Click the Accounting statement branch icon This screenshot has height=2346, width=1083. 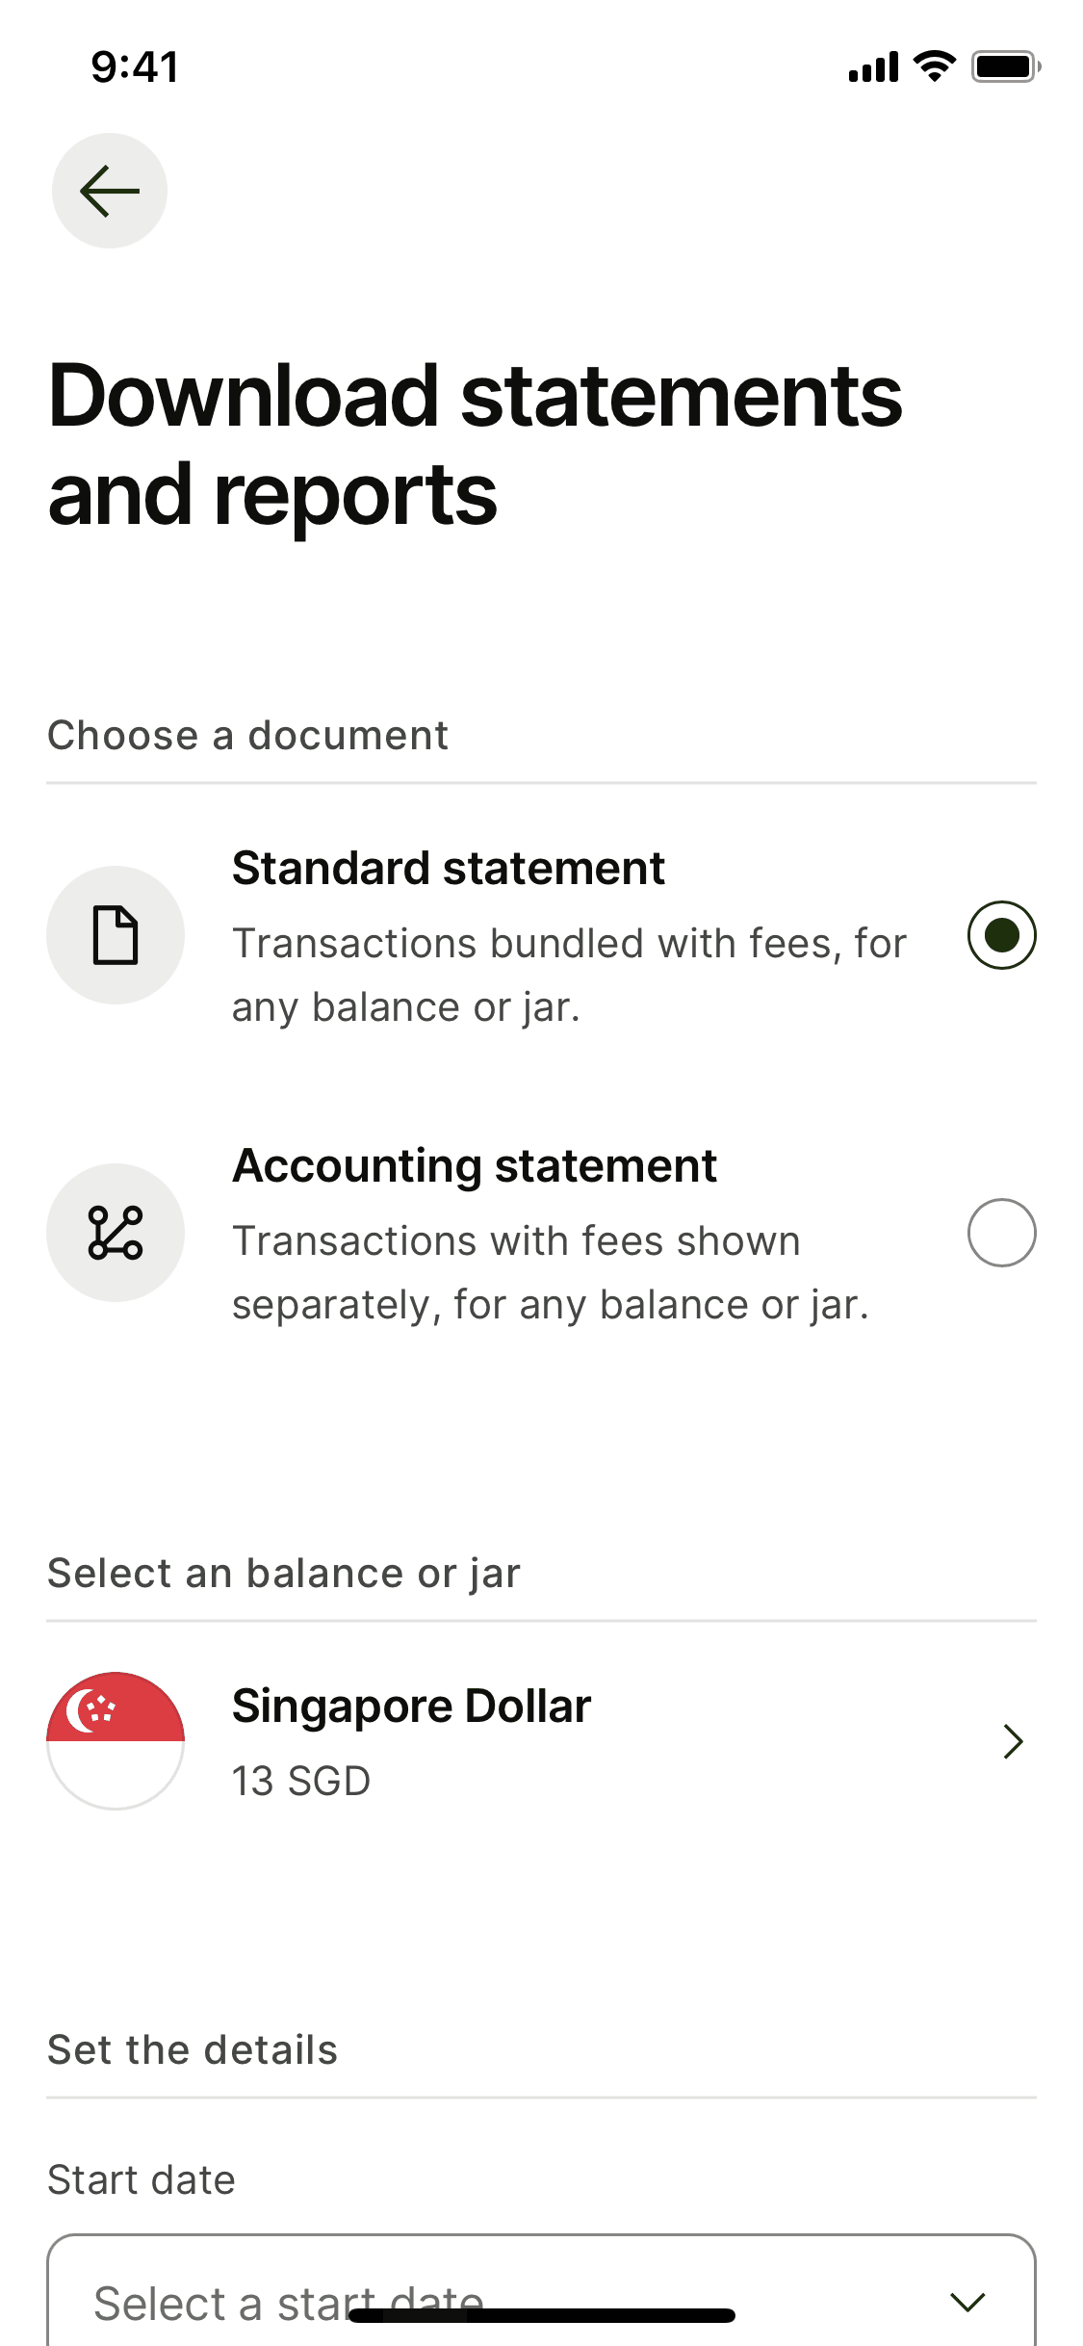tap(116, 1233)
